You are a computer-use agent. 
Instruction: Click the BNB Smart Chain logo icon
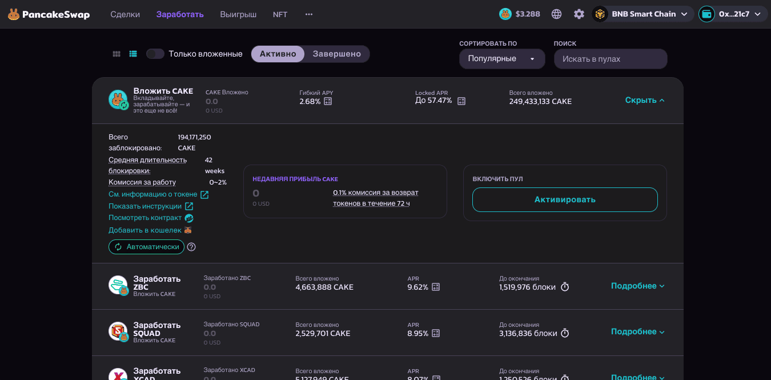[600, 14]
